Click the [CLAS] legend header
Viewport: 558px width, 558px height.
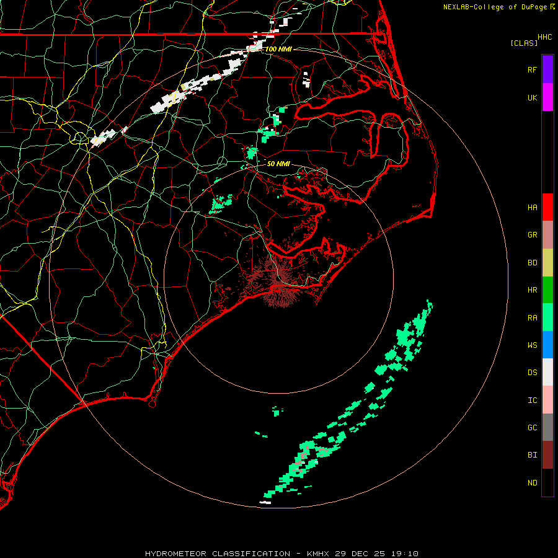coord(524,43)
